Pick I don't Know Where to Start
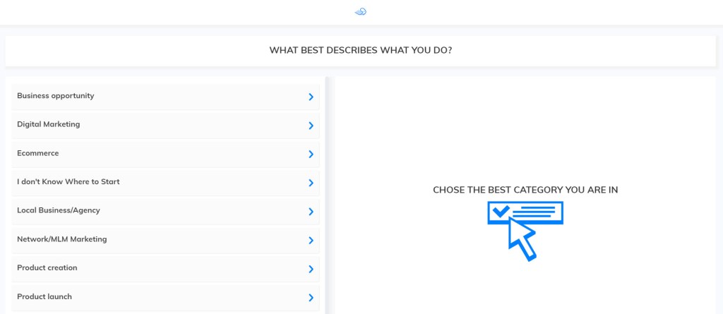This screenshot has width=723, height=314. (68, 182)
